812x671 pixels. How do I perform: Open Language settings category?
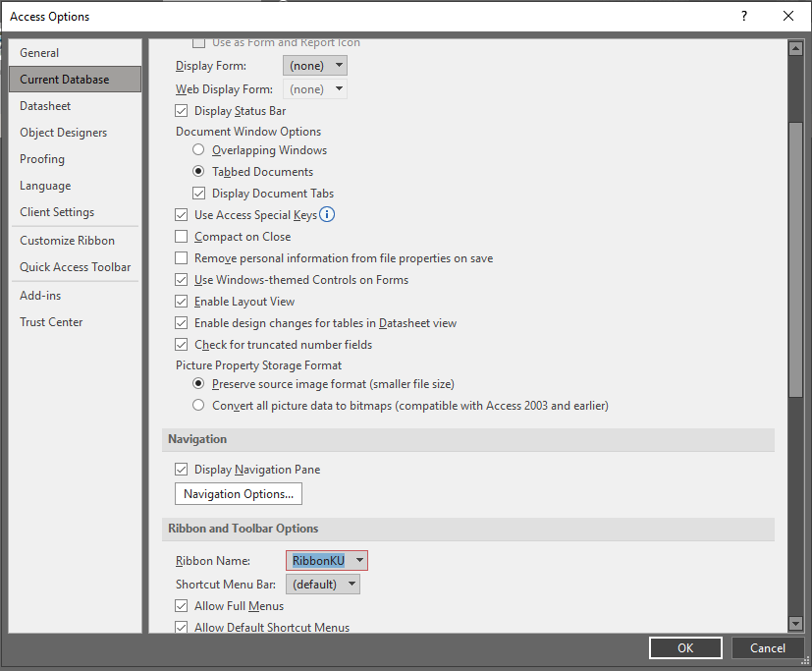click(x=75, y=186)
